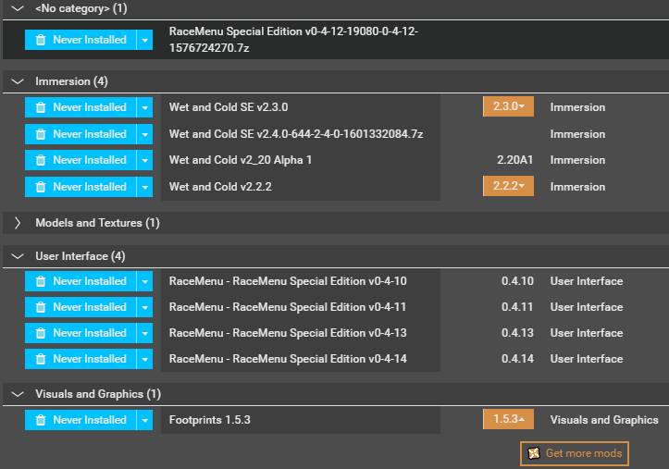The height and width of the screenshot is (469, 669).
Task: Click Immersion category of Wet and Cold v2.2.2
Action: tap(577, 187)
